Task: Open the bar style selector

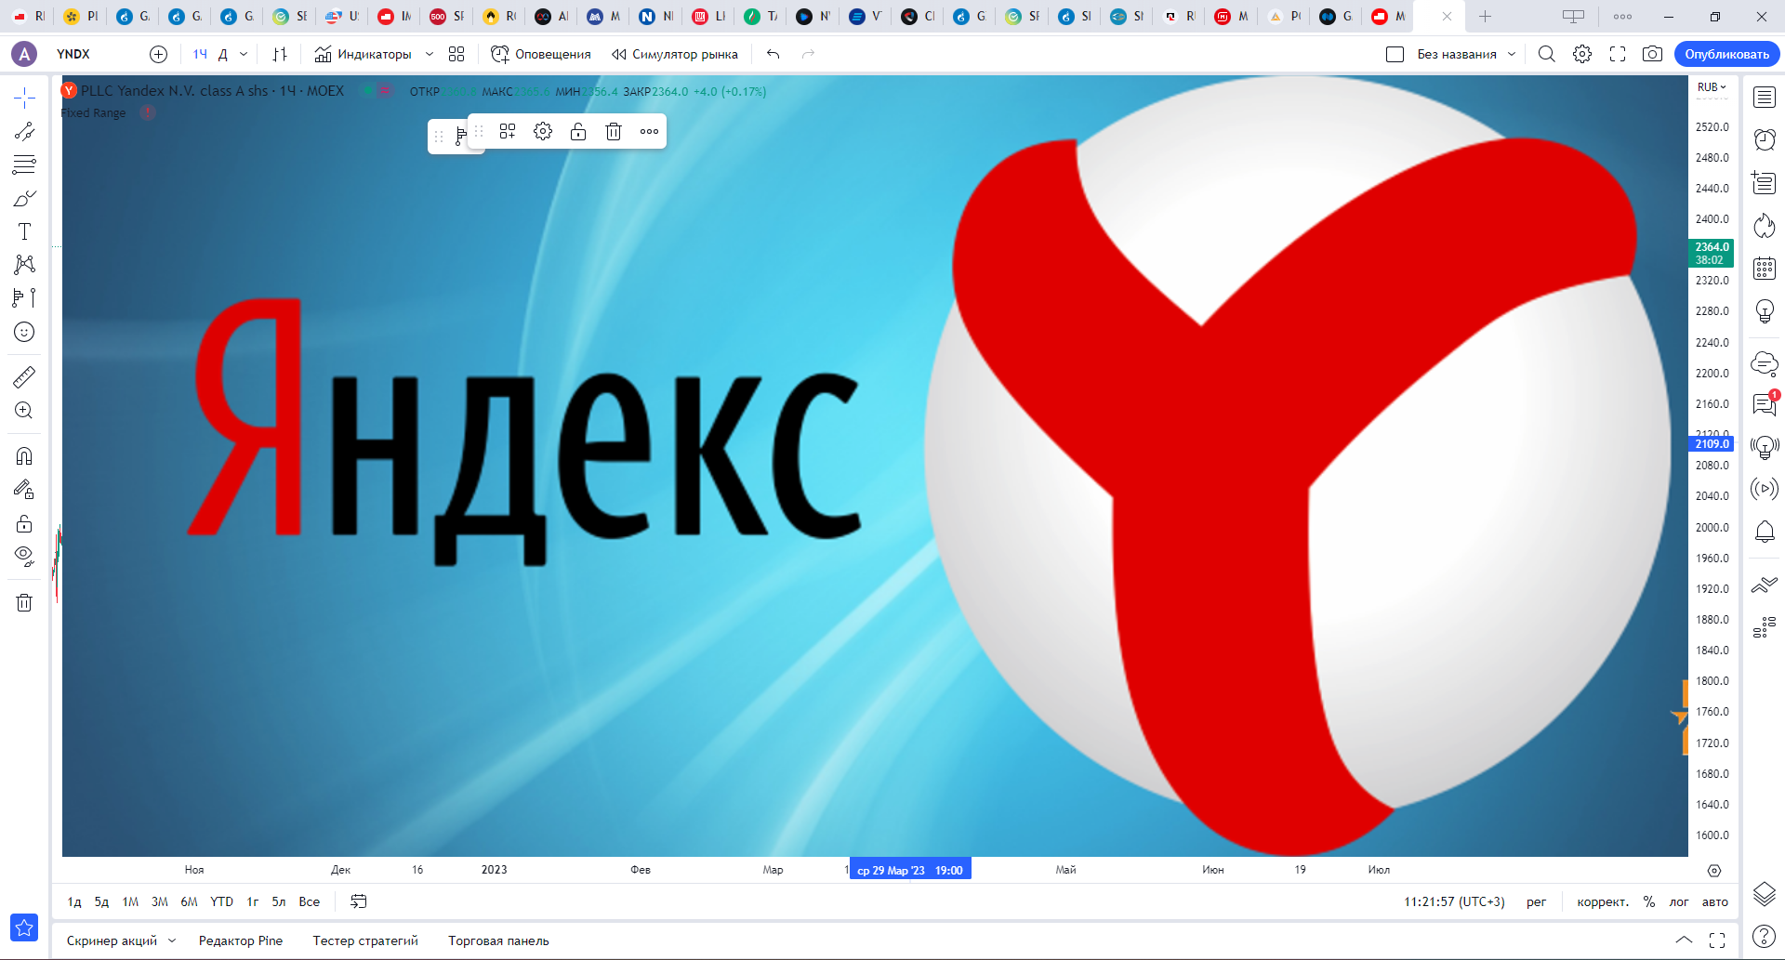Action: pyautogui.click(x=280, y=54)
